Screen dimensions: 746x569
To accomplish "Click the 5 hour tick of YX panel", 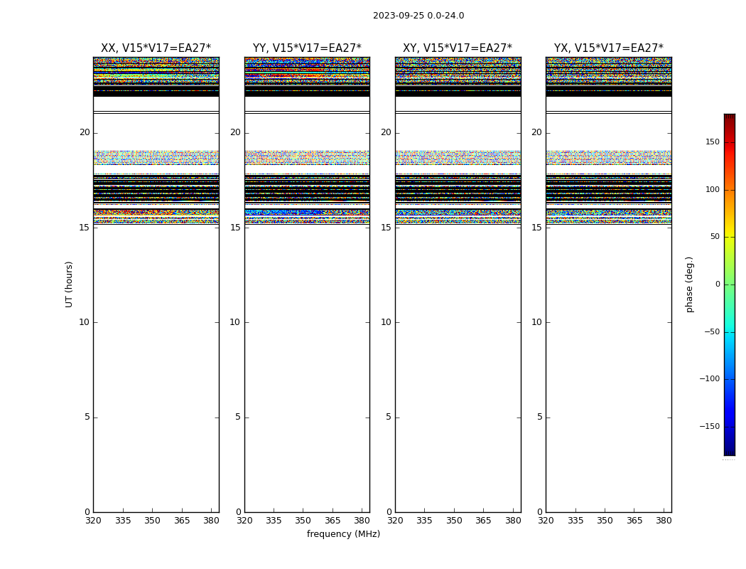I will click(x=539, y=417).
